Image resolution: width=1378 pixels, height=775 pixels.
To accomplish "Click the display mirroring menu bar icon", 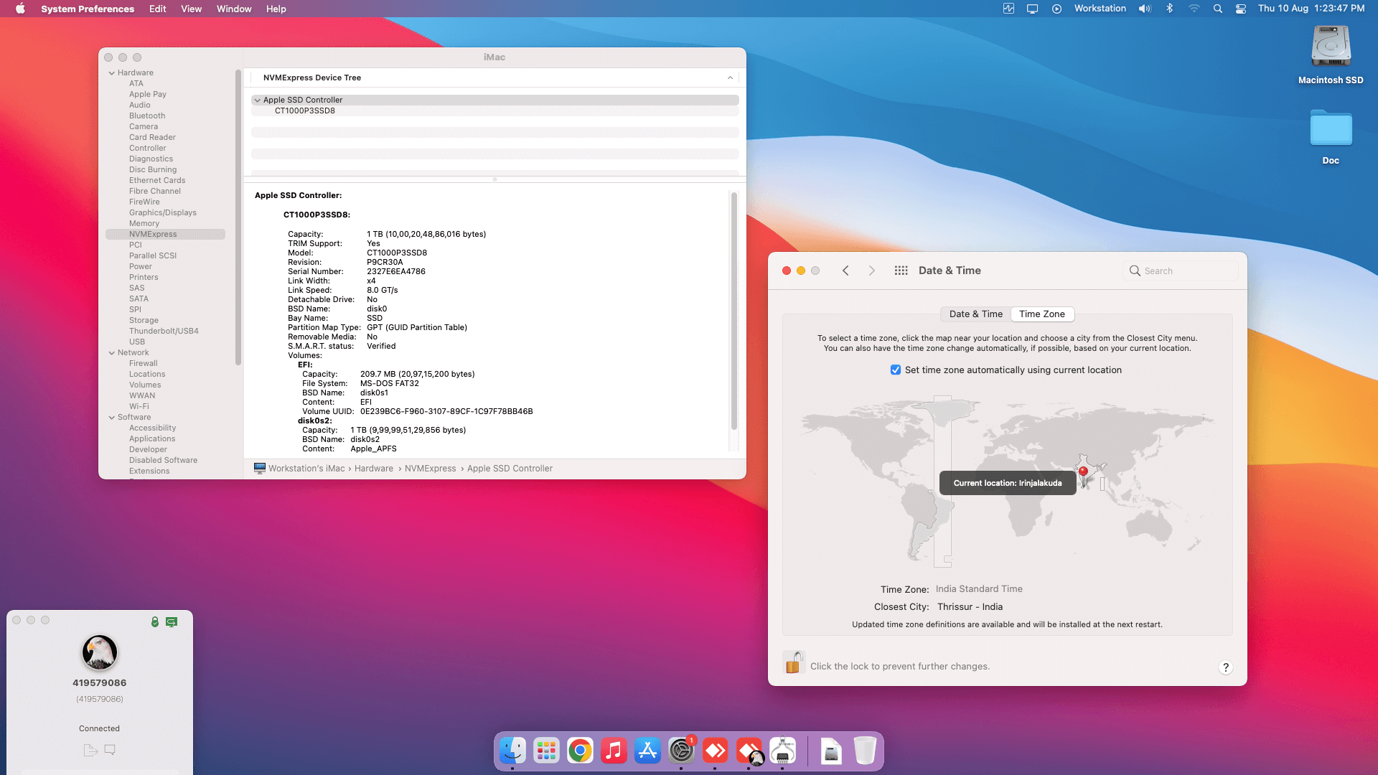I will tap(1032, 9).
